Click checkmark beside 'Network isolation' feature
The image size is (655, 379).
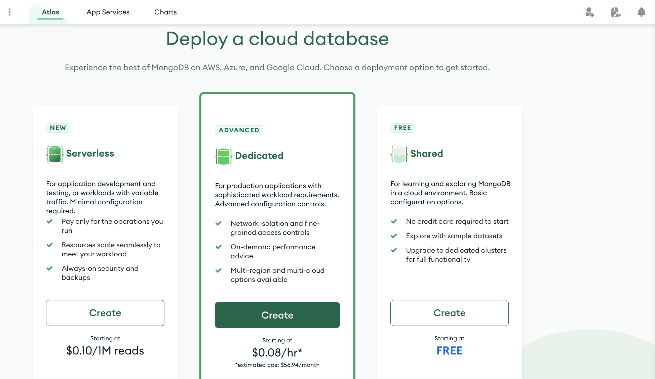(x=218, y=223)
